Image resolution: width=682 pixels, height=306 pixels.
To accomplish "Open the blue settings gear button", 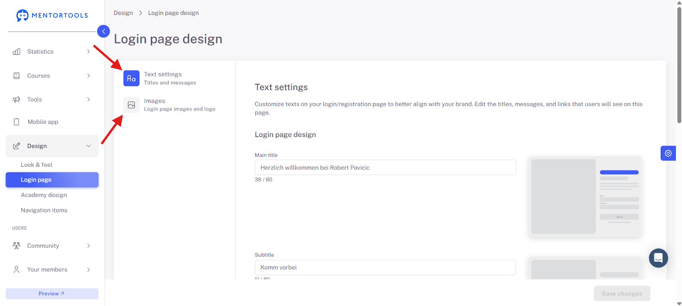I will (x=668, y=153).
